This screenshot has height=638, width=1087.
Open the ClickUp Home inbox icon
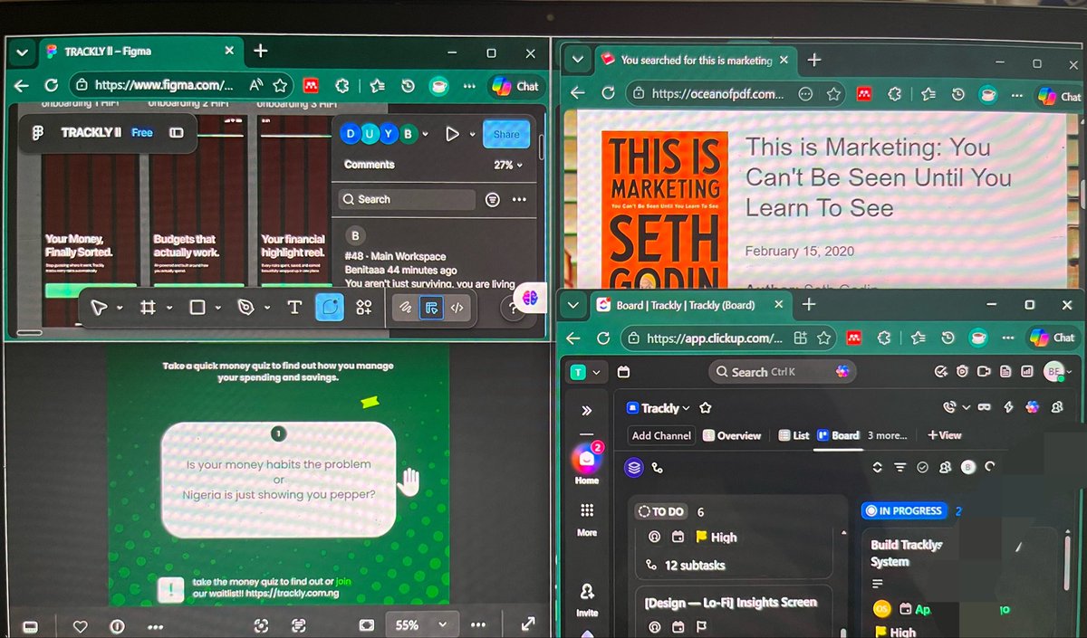pyautogui.click(x=586, y=460)
